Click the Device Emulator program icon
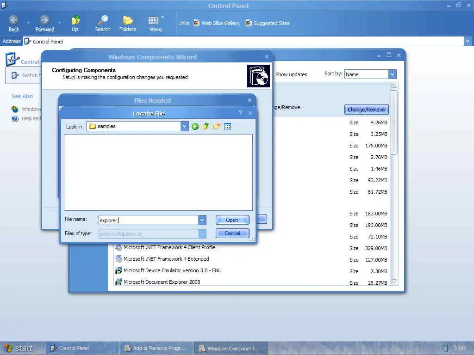The width and height of the screenshot is (474, 355). [118, 270]
